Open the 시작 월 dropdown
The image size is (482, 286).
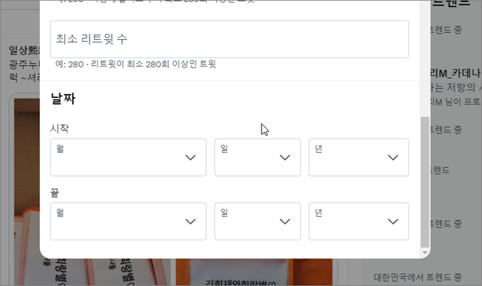click(x=128, y=157)
